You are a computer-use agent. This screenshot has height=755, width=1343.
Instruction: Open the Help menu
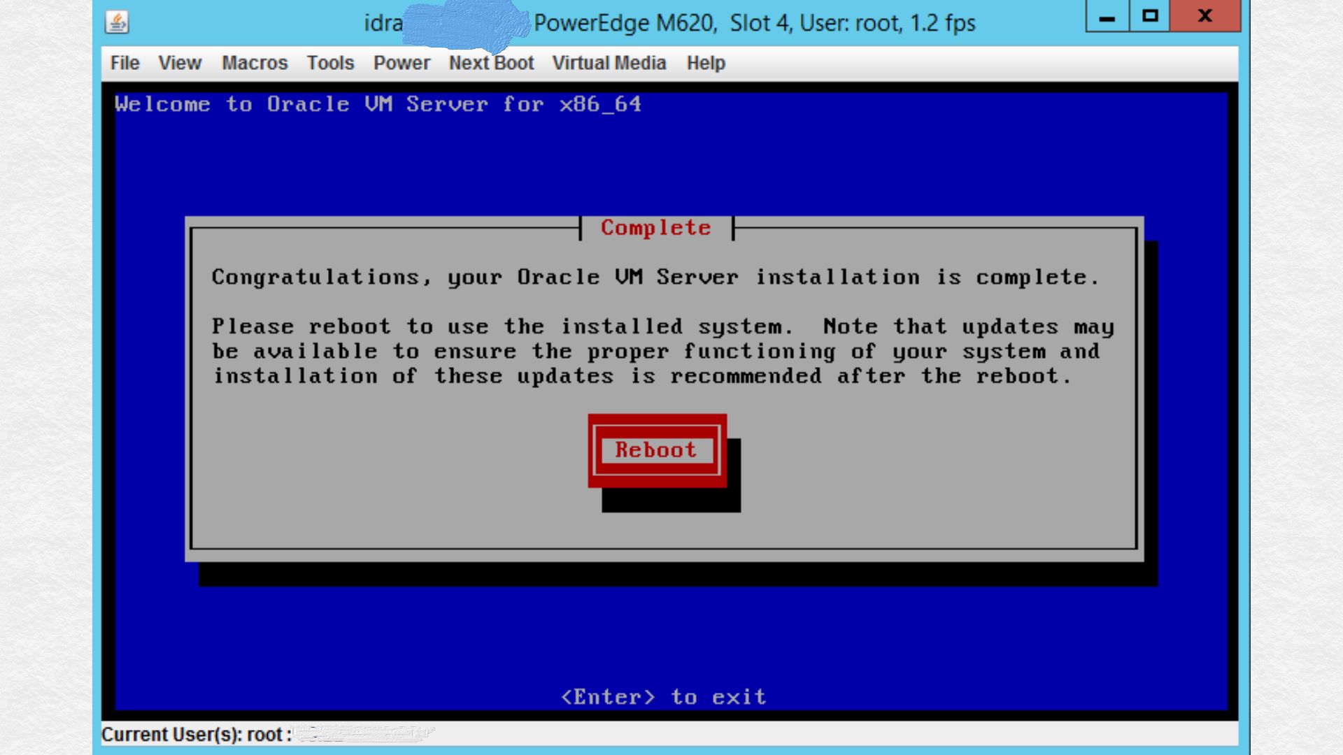point(706,63)
